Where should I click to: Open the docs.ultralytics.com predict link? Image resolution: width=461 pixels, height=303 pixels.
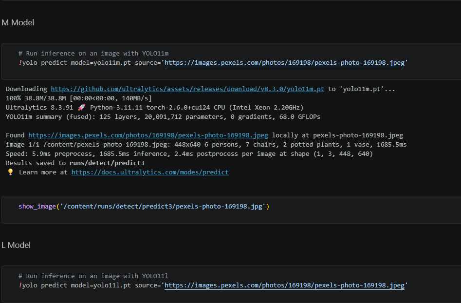150,172
